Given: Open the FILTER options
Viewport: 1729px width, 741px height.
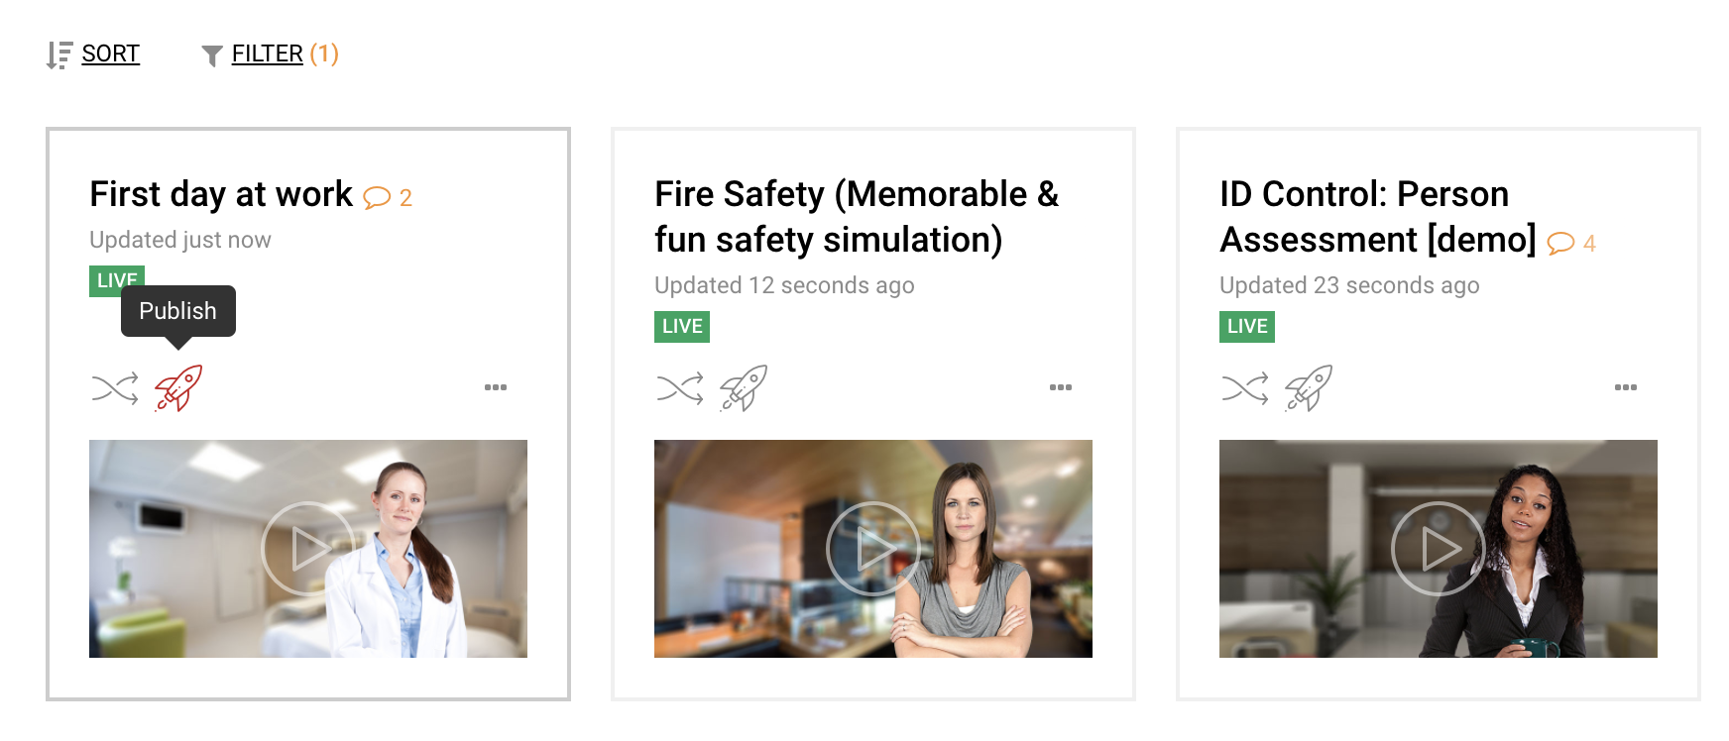Looking at the screenshot, I should pyautogui.click(x=268, y=53).
